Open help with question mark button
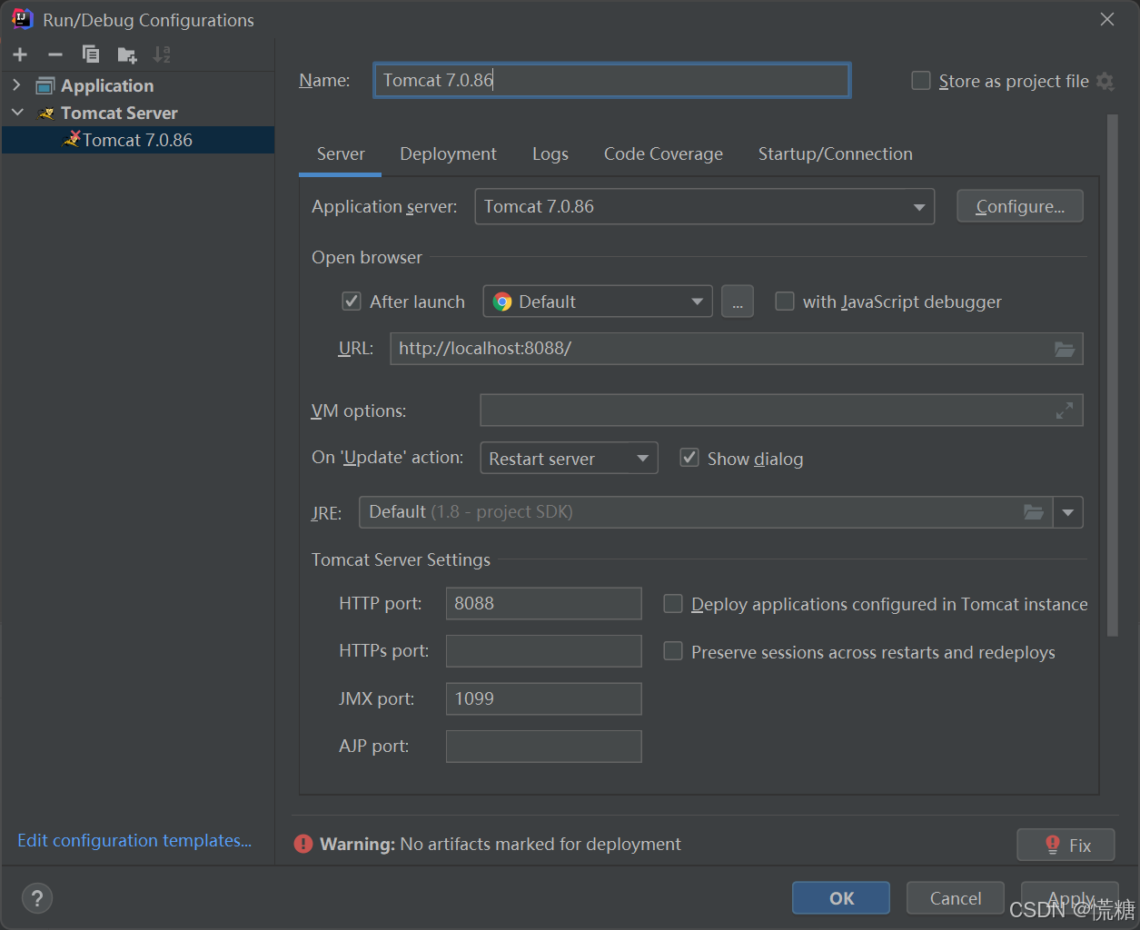Screen dimensions: 1140x930 pos(37,898)
